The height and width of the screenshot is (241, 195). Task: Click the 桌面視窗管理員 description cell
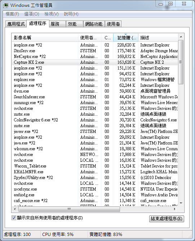(x=155, y=91)
